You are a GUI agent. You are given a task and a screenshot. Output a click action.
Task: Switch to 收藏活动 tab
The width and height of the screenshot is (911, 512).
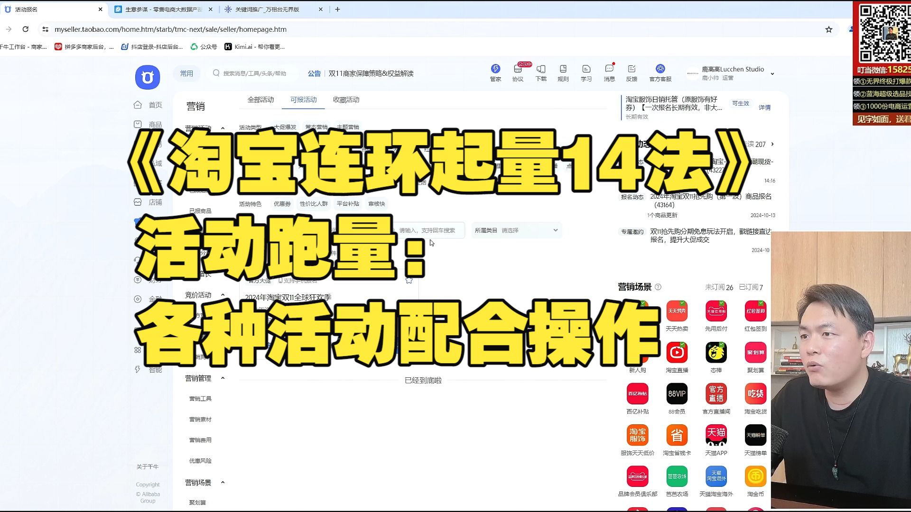click(x=346, y=100)
